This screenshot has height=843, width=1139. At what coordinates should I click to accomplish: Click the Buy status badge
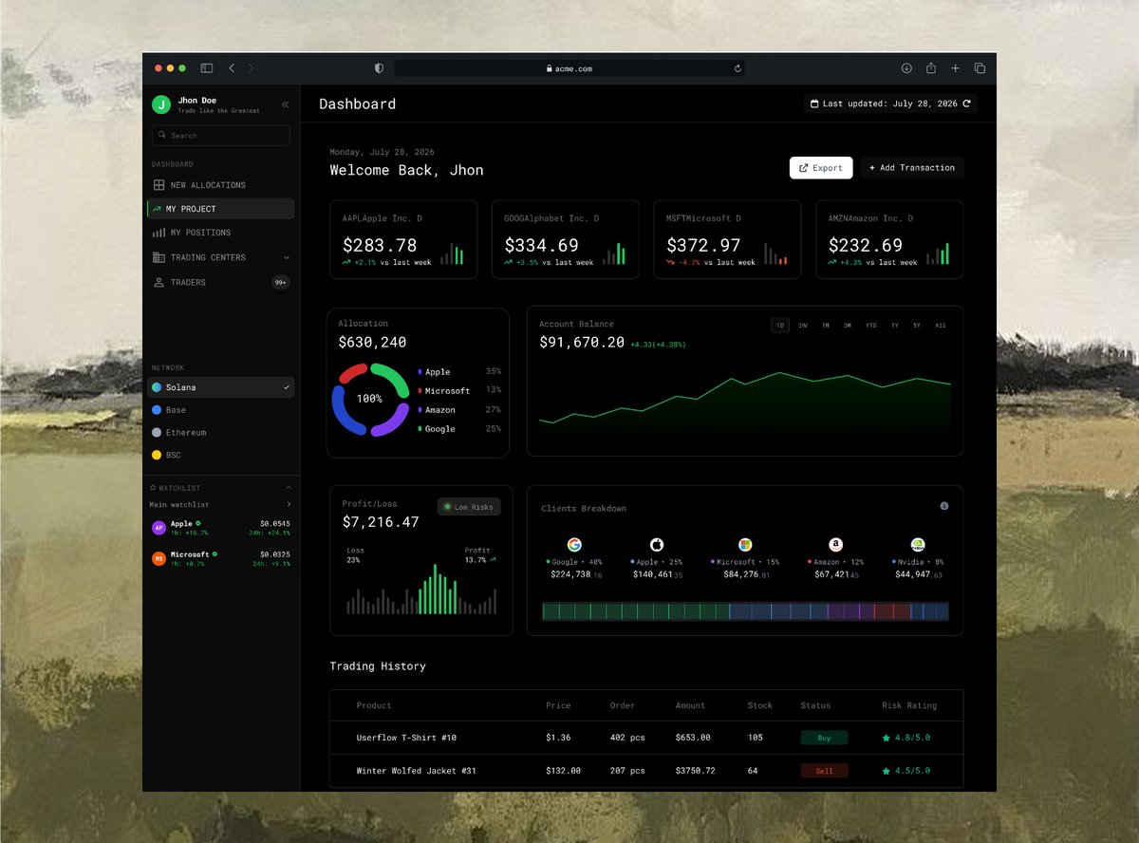click(x=824, y=738)
